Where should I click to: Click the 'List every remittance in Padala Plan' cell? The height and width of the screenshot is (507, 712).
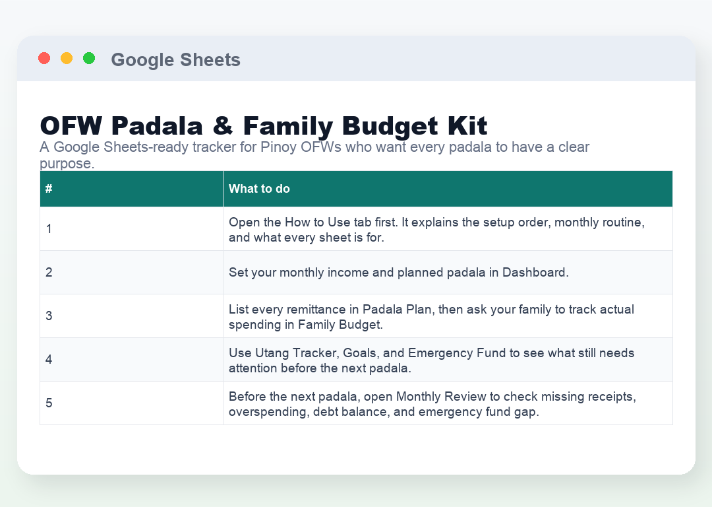[x=448, y=316]
